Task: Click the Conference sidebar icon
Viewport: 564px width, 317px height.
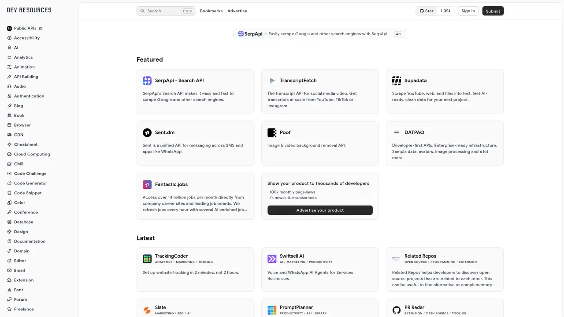Action: pyautogui.click(x=10, y=212)
